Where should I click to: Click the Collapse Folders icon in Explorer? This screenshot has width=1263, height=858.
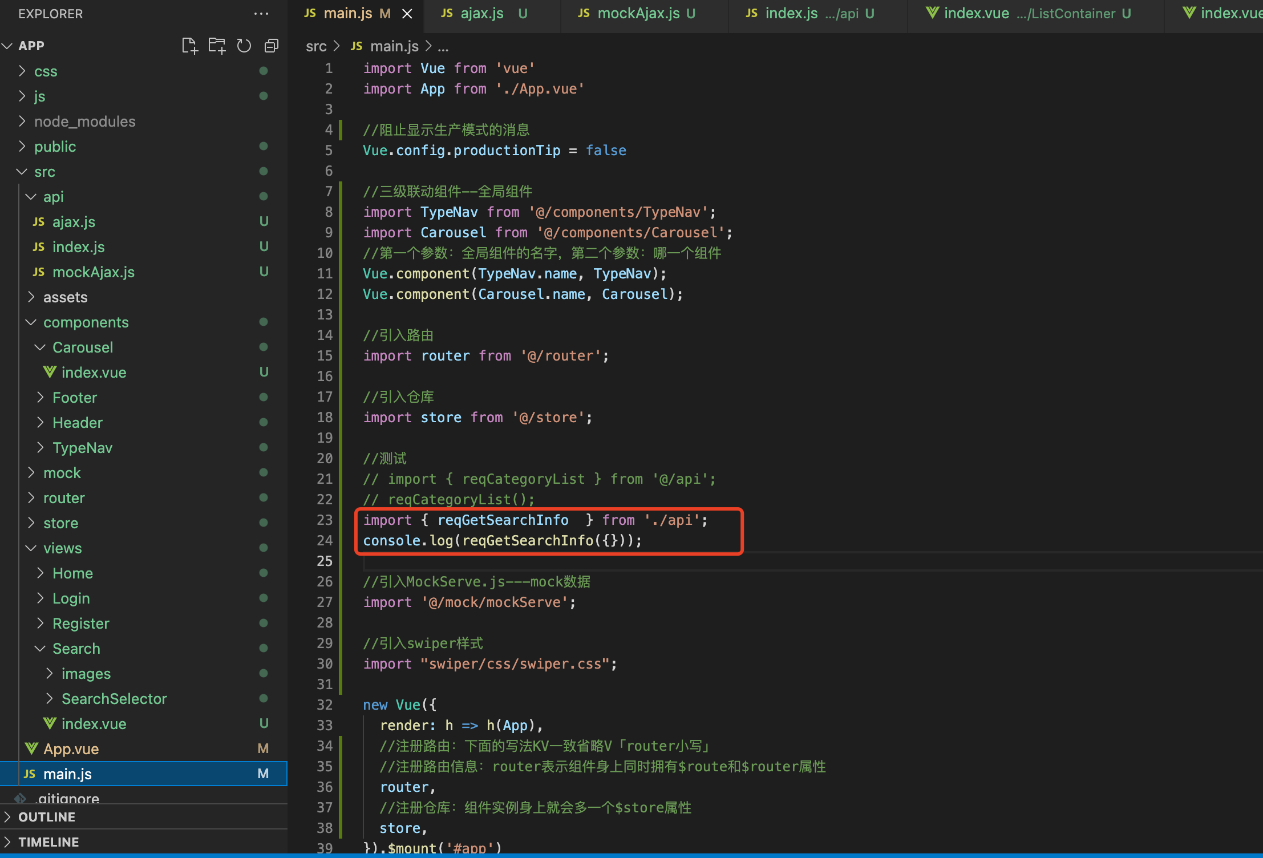(272, 46)
